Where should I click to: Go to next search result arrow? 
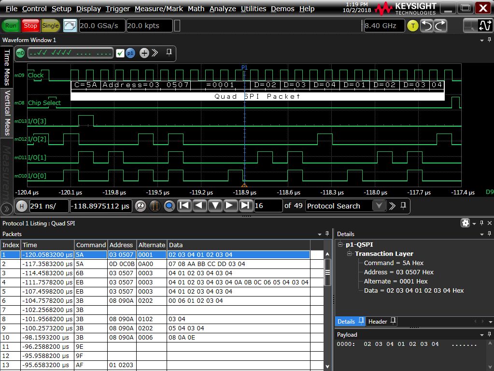[x=230, y=206]
